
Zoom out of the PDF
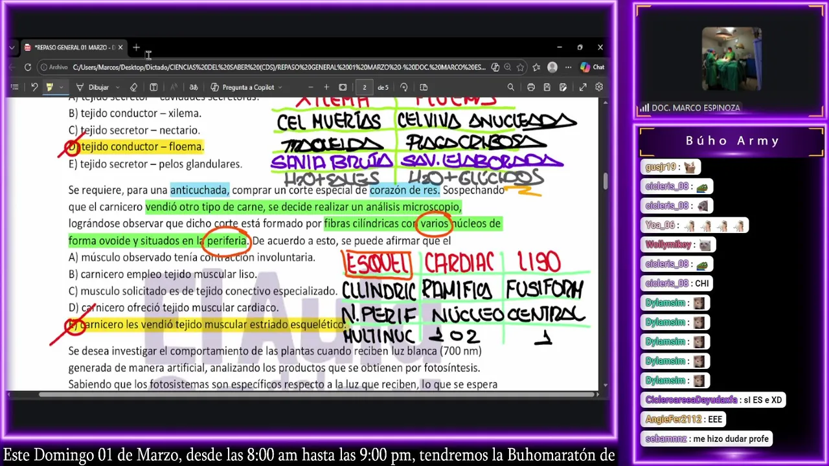[x=310, y=87]
